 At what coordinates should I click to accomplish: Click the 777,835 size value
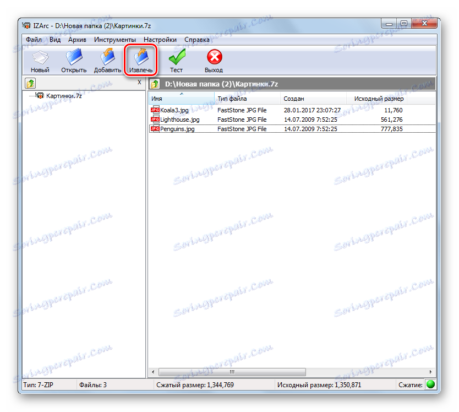coord(392,129)
